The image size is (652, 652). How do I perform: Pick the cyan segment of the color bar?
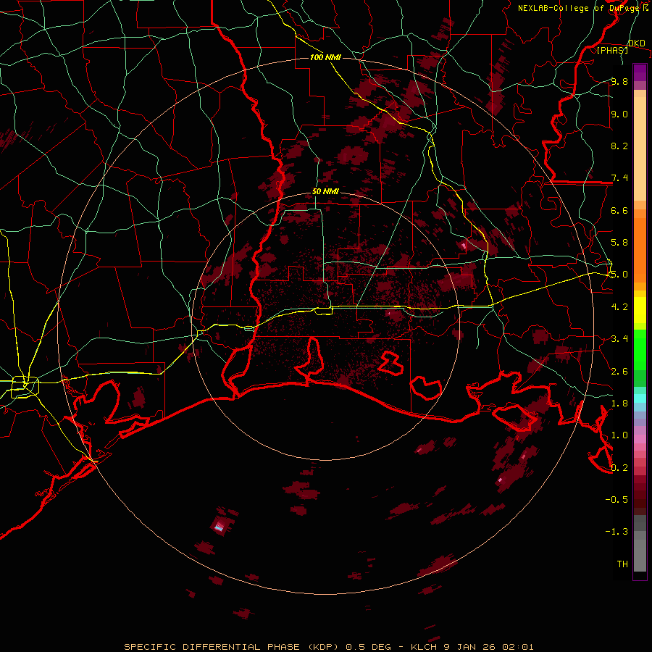(640, 398)
